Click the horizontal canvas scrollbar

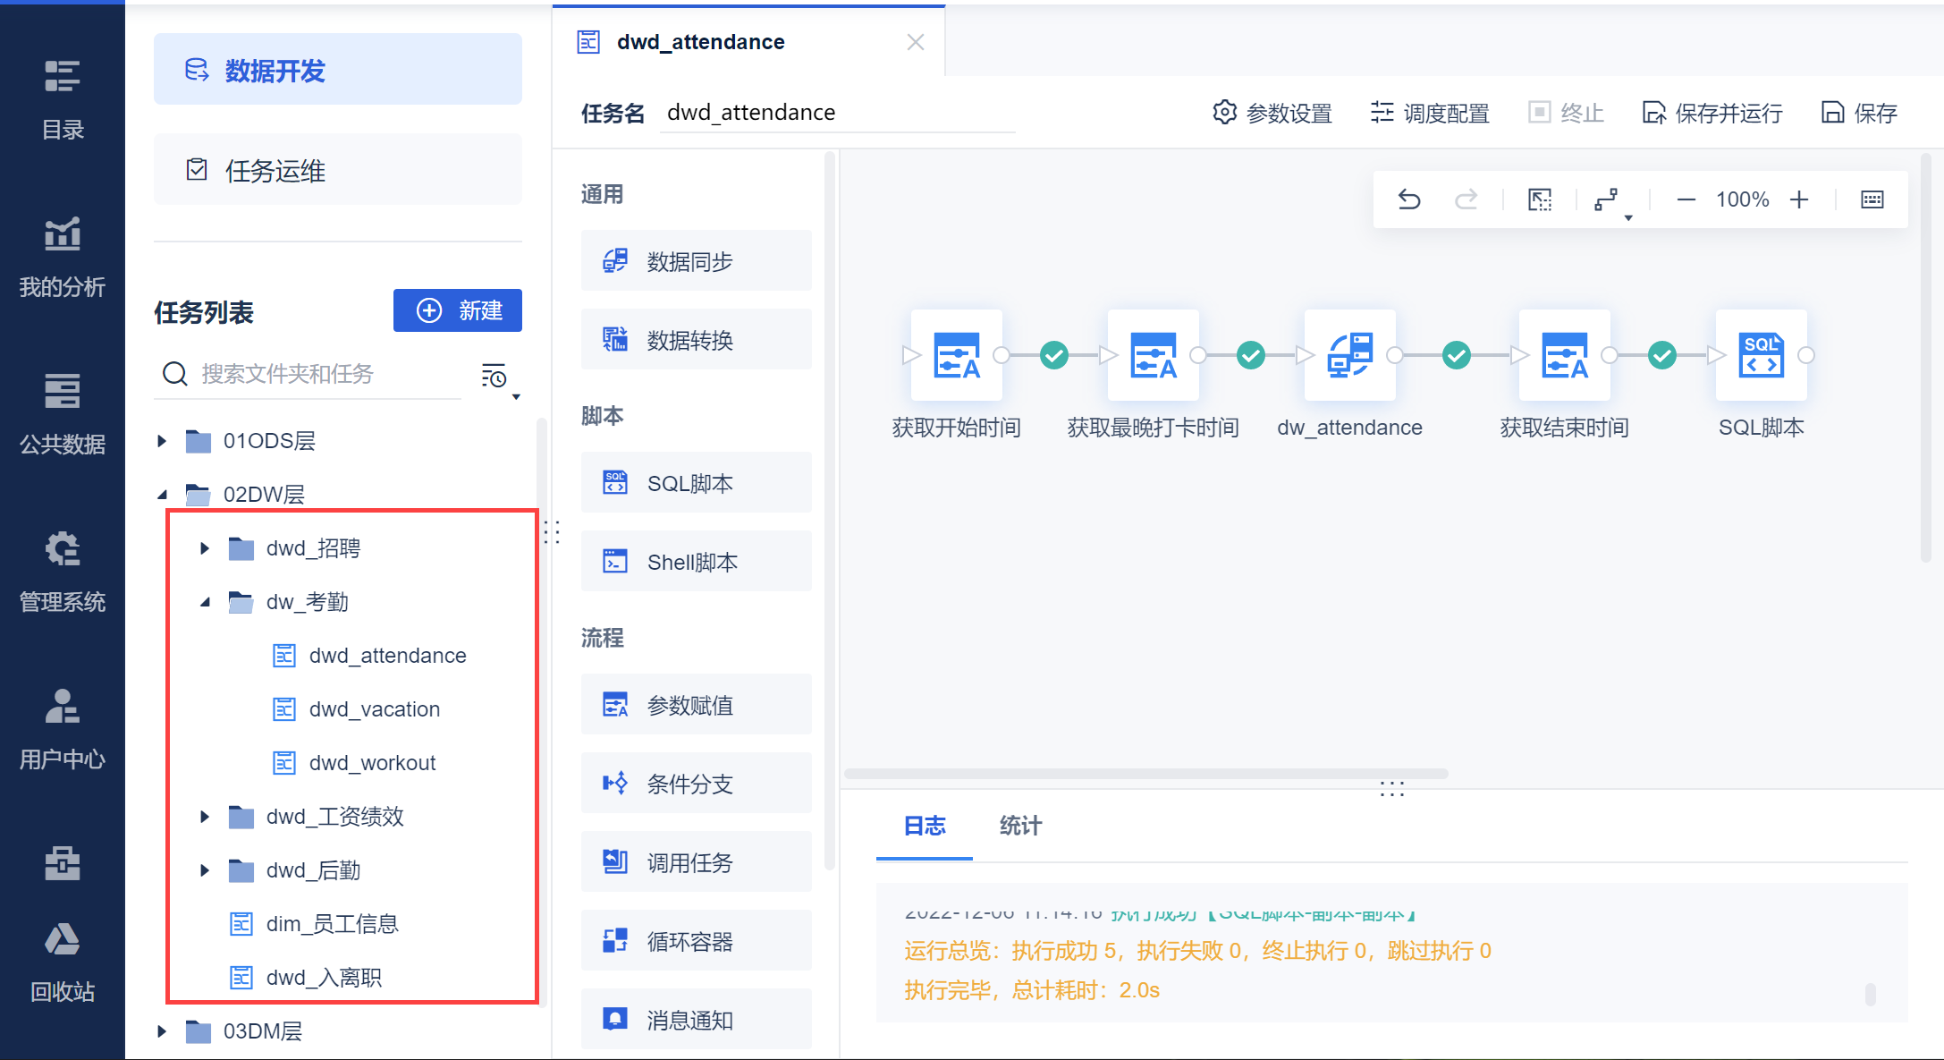(1145, 774)
